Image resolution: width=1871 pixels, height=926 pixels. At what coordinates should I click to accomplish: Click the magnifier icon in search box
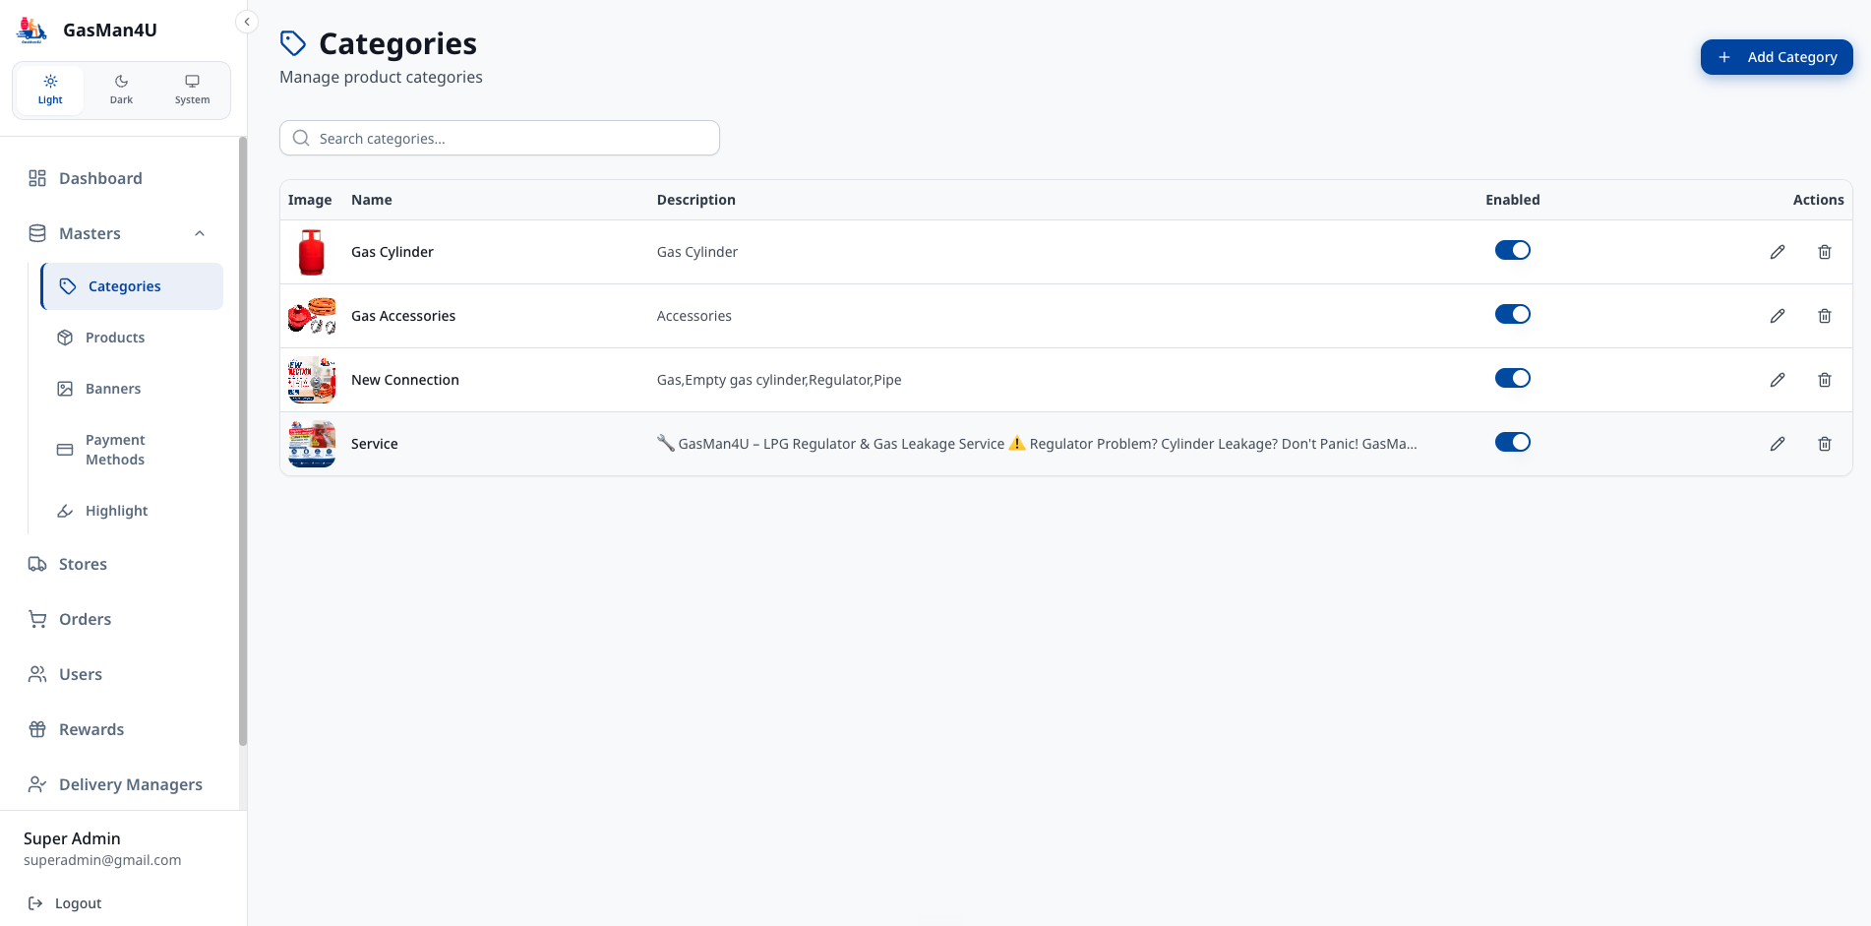(301, 138)
